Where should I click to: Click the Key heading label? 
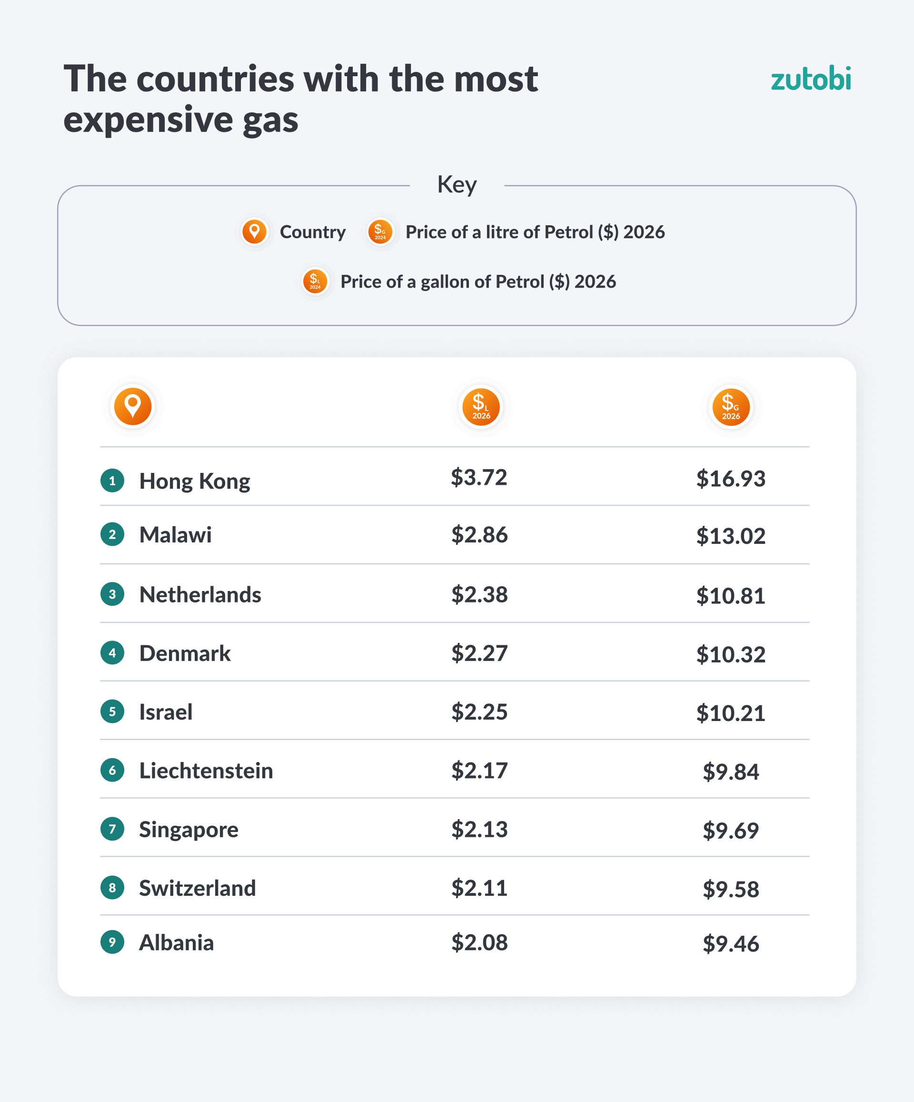coord(457,185)
